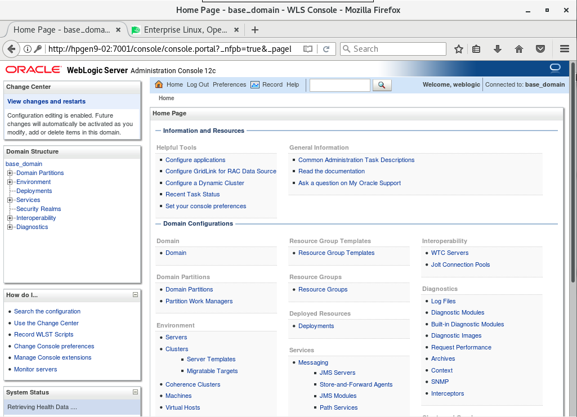The image size is (577, 417).
Task: Click the Deployments link under Deployed Resources
Action: click(316, 326)
